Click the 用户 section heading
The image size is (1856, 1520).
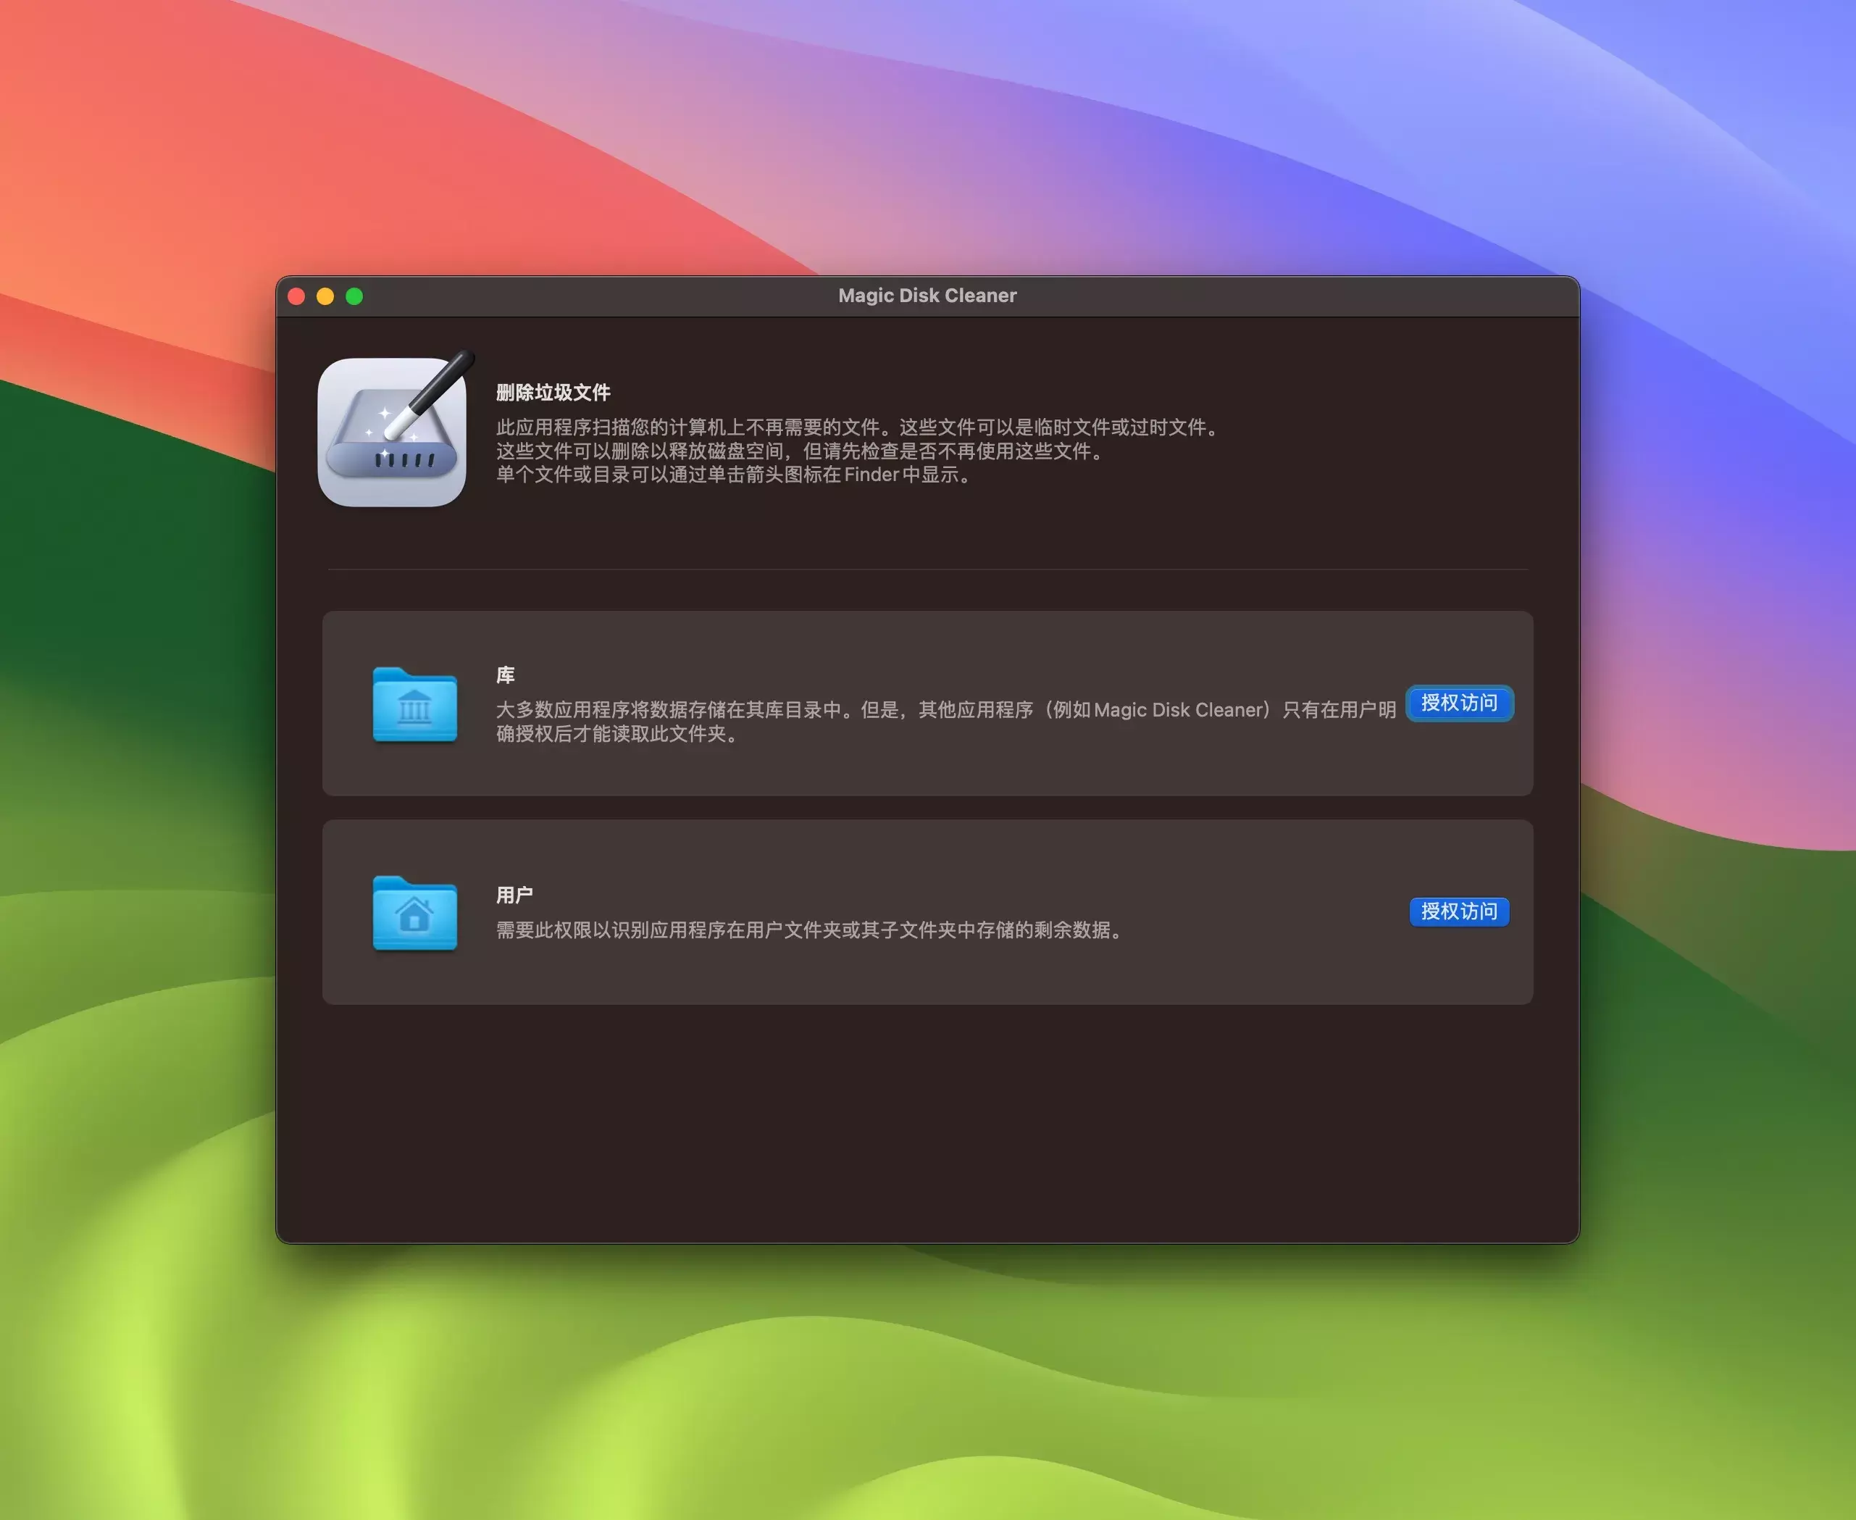[514, 895]
